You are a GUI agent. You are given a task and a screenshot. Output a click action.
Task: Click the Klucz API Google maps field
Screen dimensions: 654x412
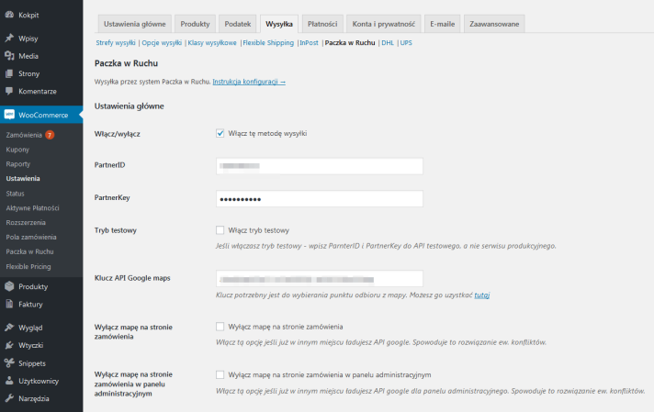pos(320,278)
